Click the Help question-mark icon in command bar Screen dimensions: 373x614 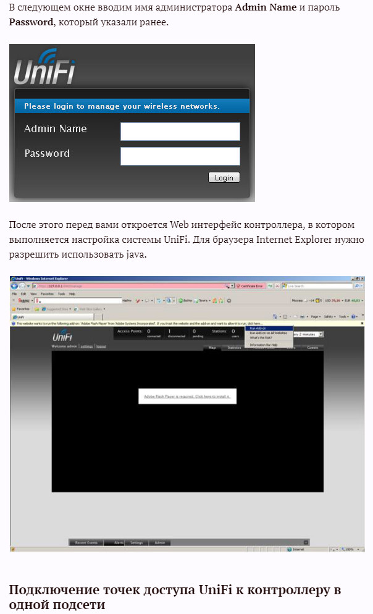click(353, 316)
